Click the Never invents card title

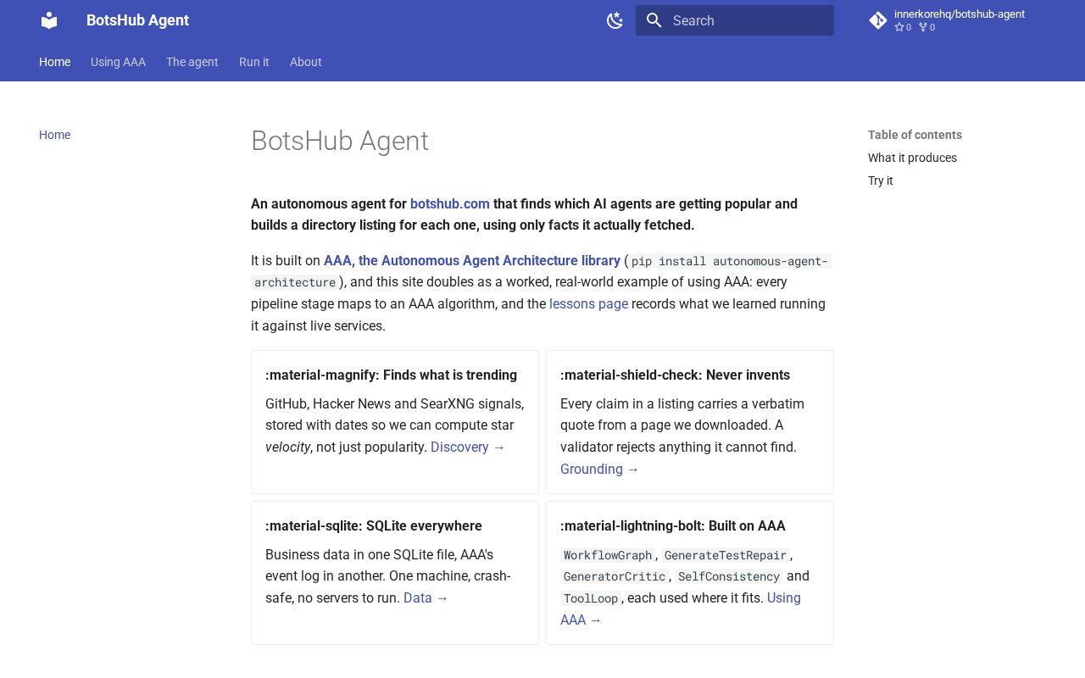pyautogui.click(x=675, y=375)
